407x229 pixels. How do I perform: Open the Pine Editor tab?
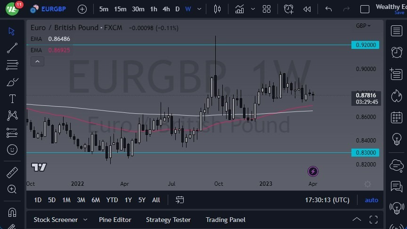pos(115,220)
